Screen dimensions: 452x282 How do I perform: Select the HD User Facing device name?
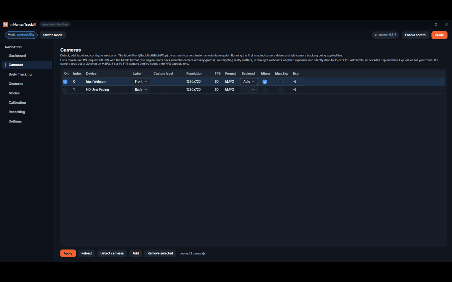[97, 89]
